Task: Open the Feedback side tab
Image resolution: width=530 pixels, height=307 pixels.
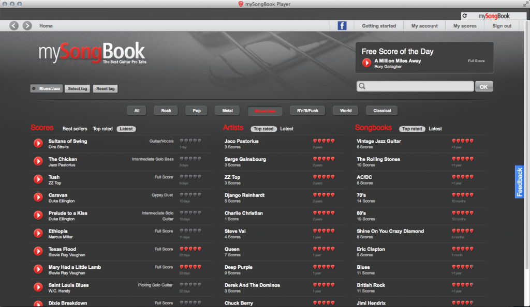Action: pos(519,182)
